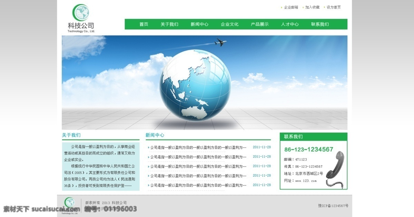414x217 pixels.
Task: Click the 关于我们 section heading
Action: point(71,135)
